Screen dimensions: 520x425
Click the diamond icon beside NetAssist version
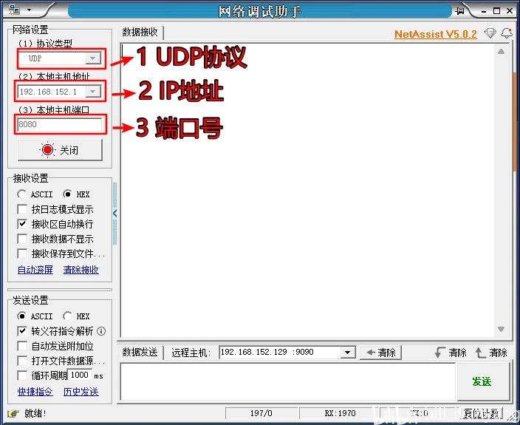pos(490,33)
